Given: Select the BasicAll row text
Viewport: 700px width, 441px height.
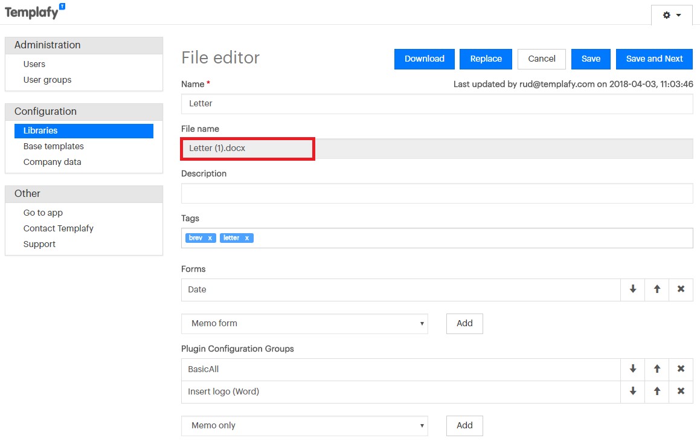Looking at the screenshot, I should click(204, 369).
